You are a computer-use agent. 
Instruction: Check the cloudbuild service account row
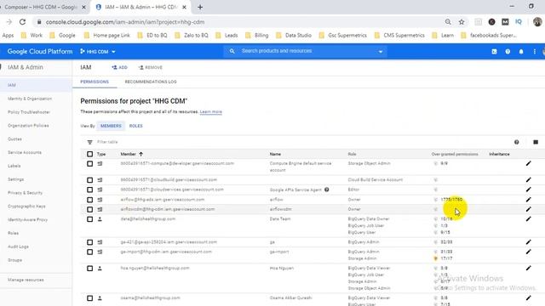(x=89, y=179)
